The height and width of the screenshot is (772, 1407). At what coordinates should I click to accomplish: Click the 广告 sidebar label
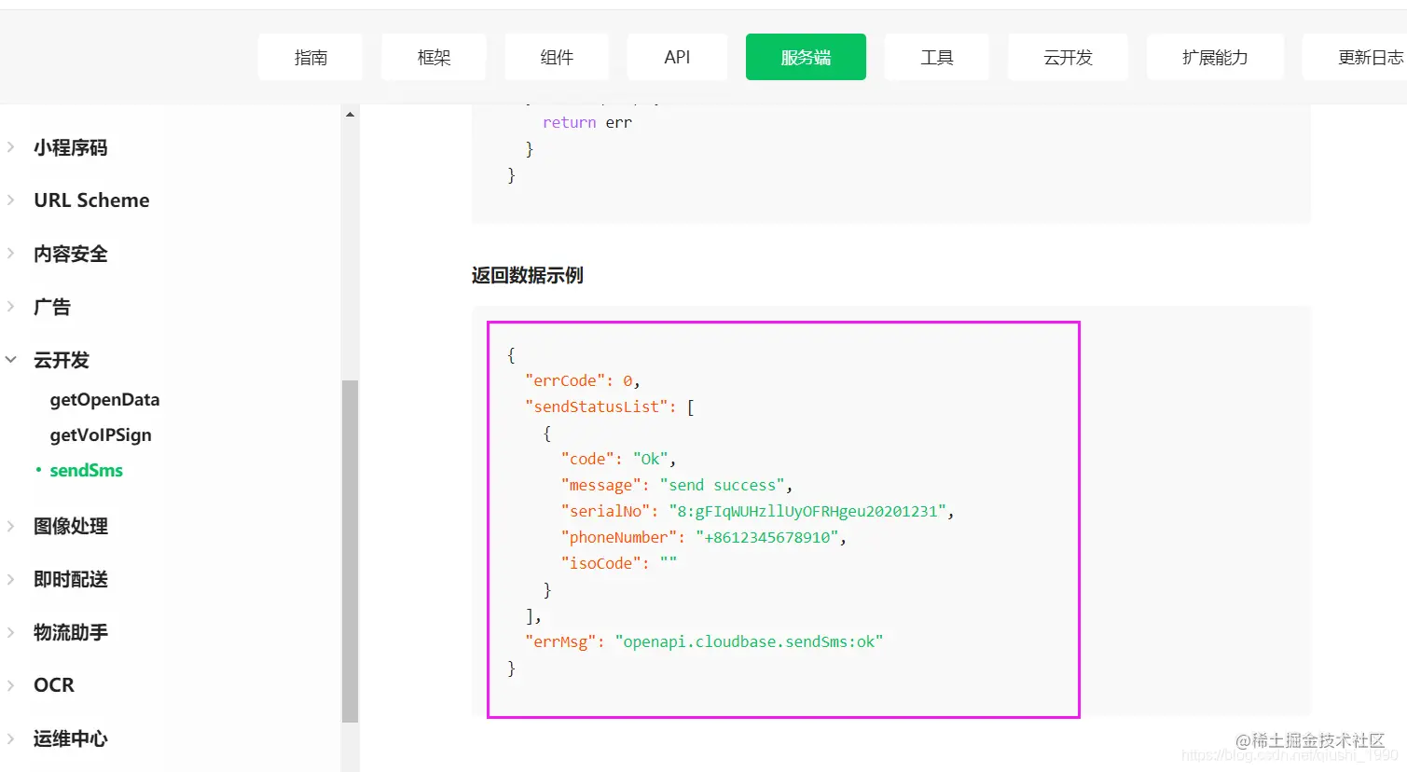[x=52, y=307]
